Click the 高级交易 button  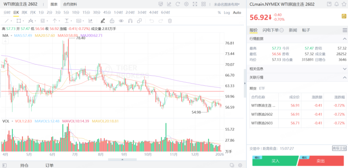(339, 148)
